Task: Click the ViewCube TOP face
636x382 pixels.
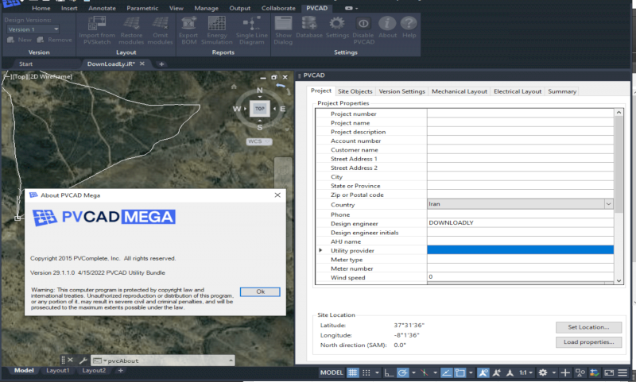Action: (x=260, y=109)
